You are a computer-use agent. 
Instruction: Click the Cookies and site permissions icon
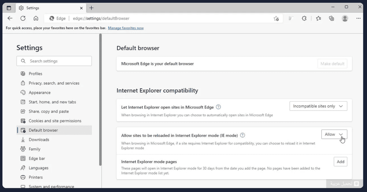point(23,121)
